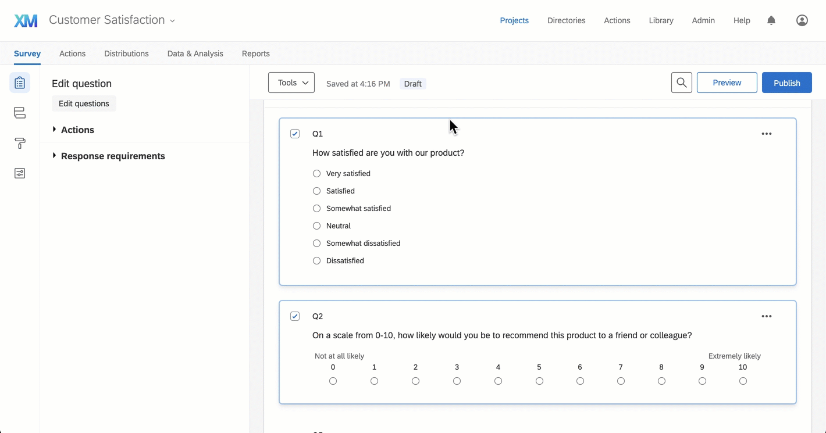Select rating 7 radio button in Q2
This screenshot has width=826, height=433.
pos(621,381)
